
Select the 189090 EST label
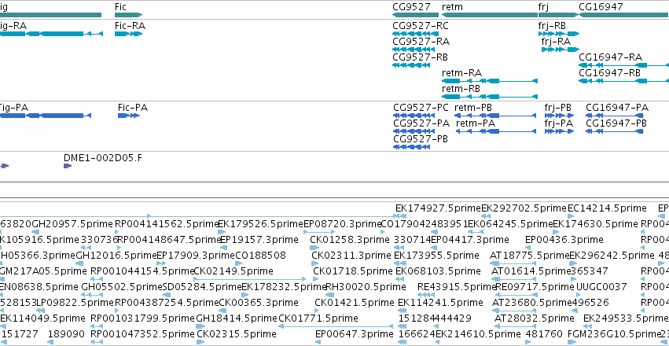point(67,333)
